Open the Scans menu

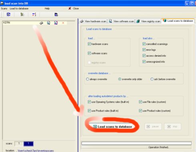[x=4, y=8]
